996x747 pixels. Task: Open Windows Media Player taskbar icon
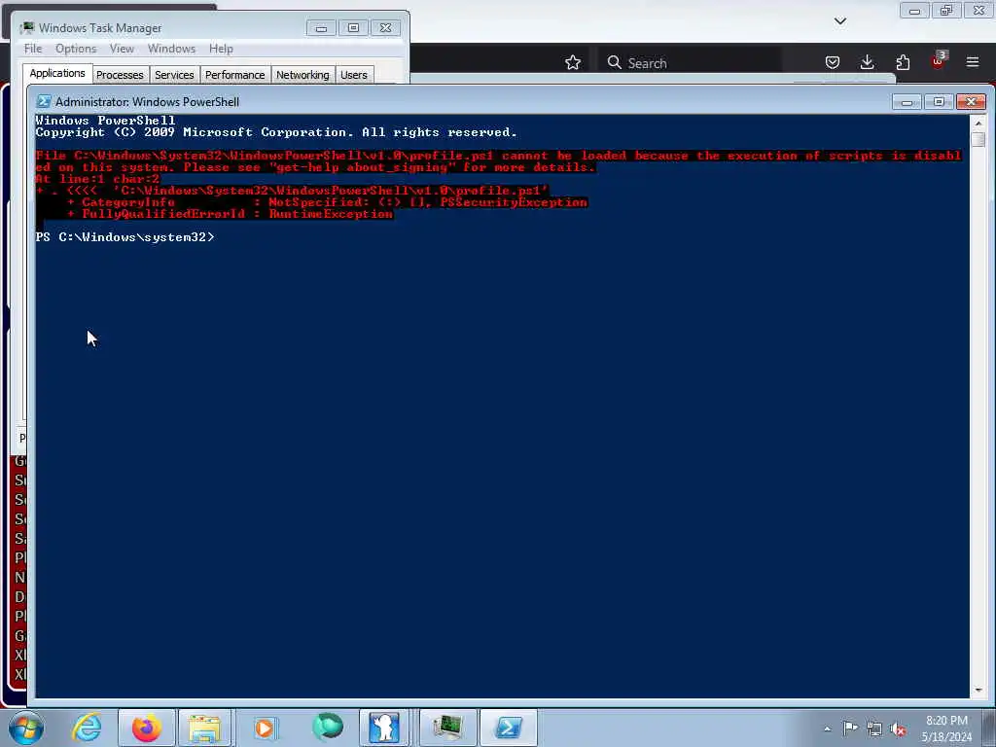click(265, 728)
